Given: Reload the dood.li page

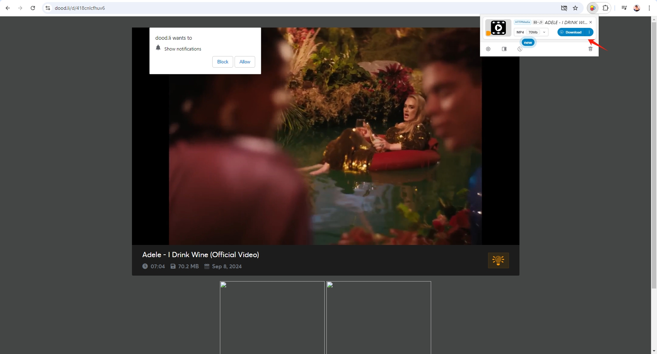Looking at the screenshot, I should 33,8.
